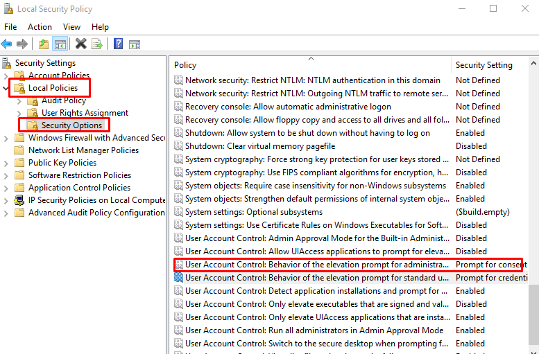This screenshot has width=539, height=354.
Task: Select Security Options in the tree
Action: [x=71, y=125]
